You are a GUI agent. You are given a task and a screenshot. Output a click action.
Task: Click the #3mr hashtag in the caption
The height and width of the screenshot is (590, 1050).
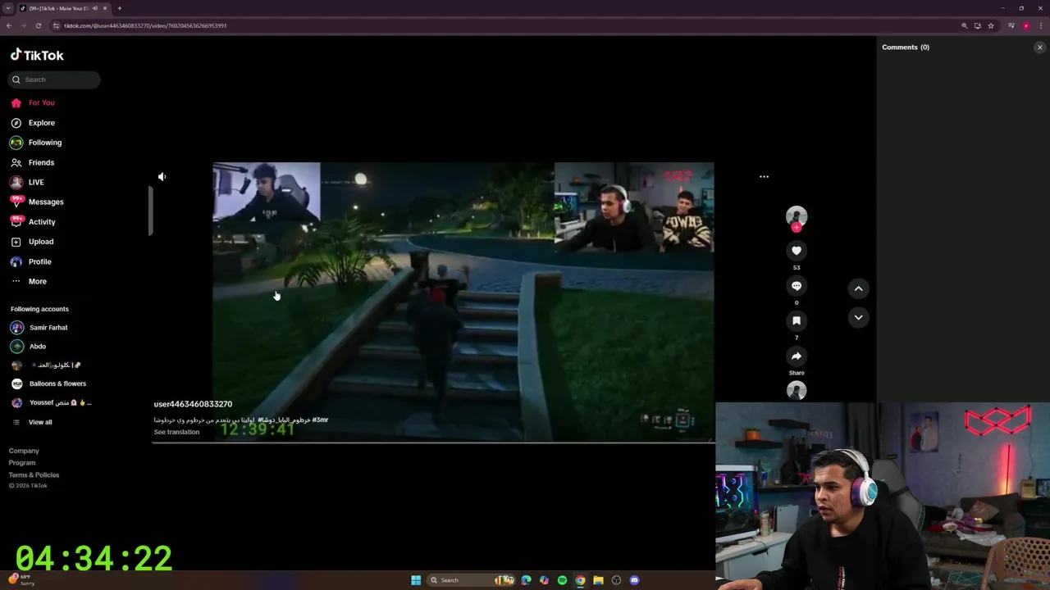pyautogui.click(x=320, y=420)
